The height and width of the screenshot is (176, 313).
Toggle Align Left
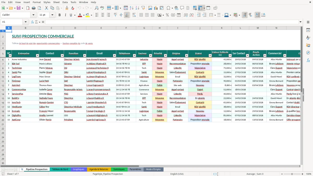tap(97, 15)
